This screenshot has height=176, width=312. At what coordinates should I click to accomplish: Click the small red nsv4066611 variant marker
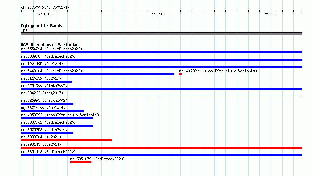pyautogui.click(x=181, y=74)
